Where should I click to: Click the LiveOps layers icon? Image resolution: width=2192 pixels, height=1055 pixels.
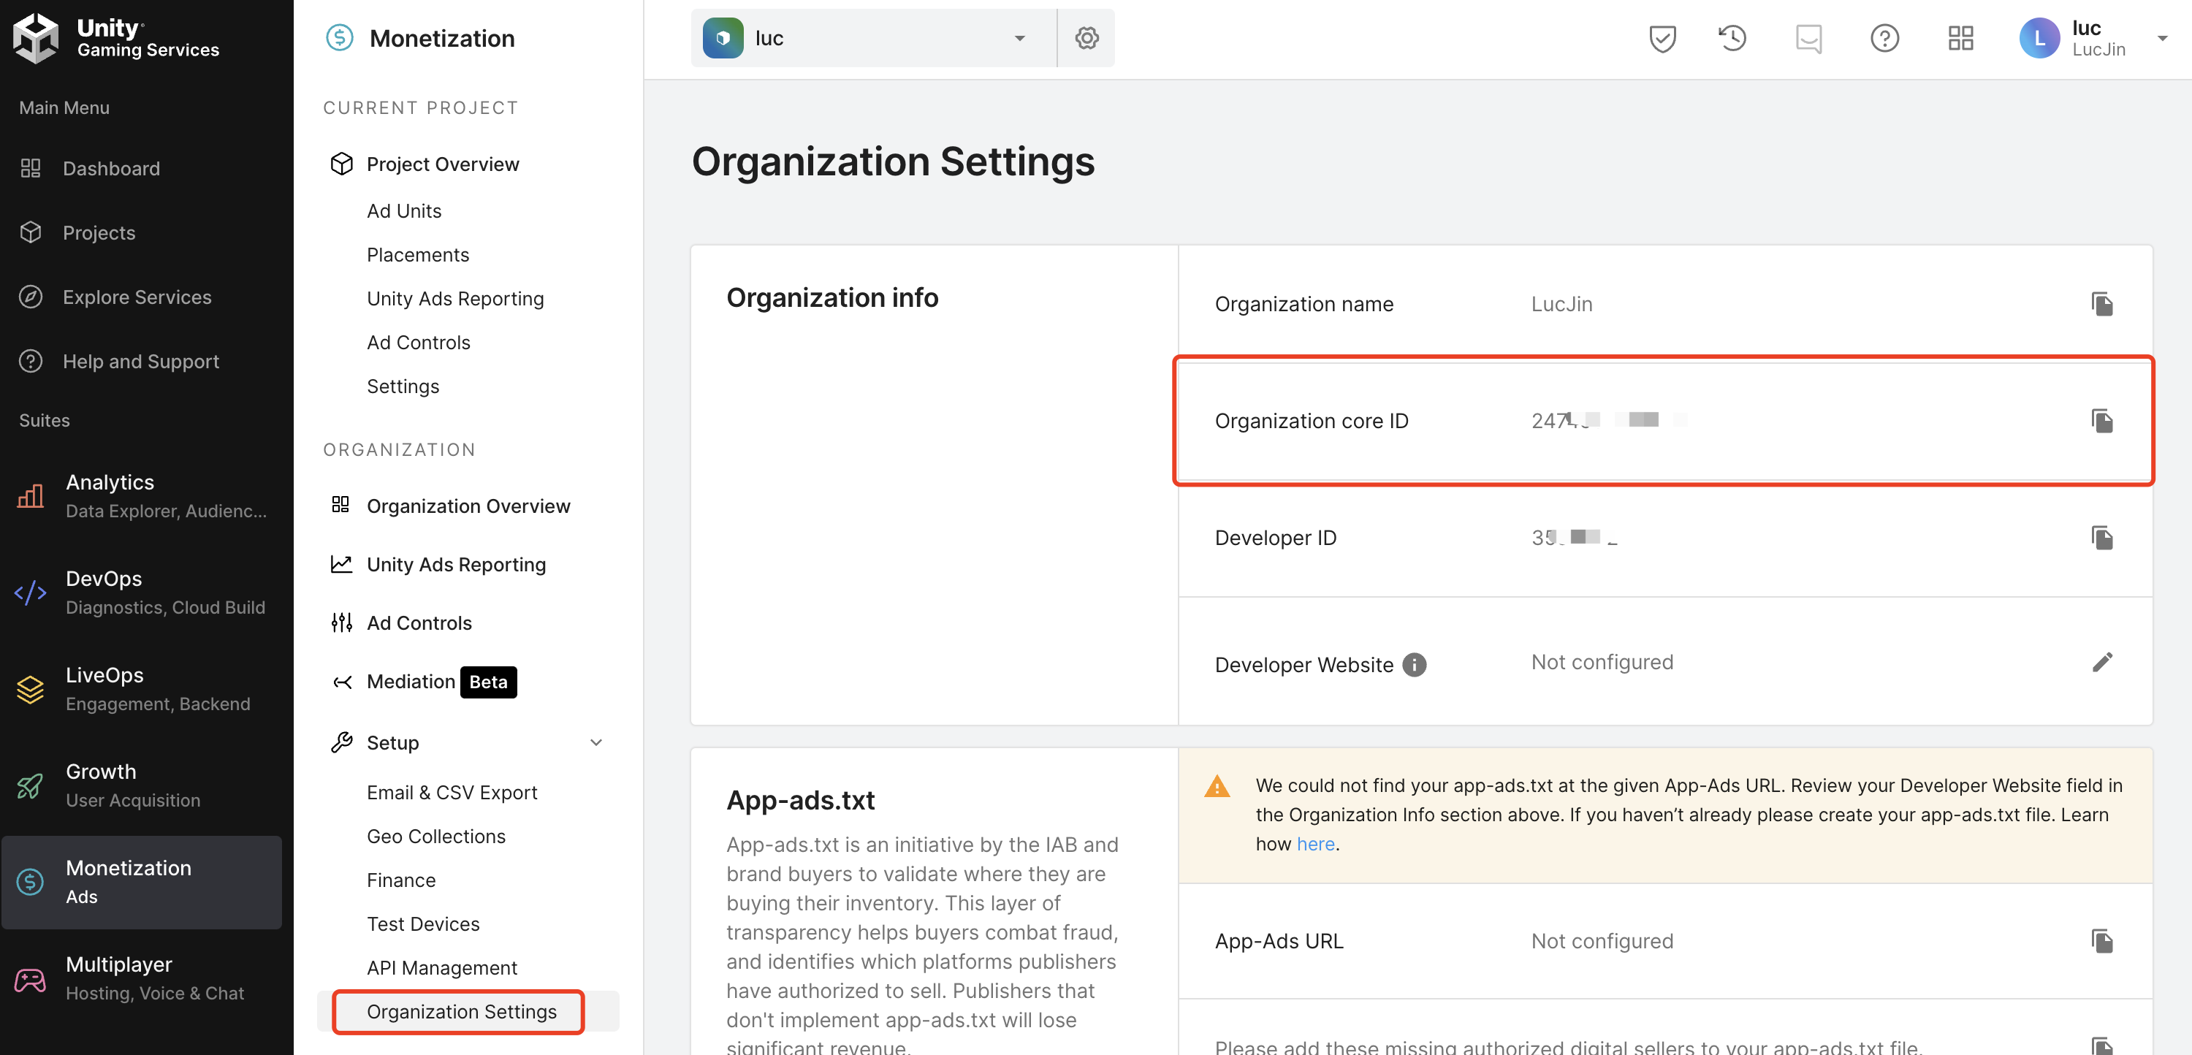[x=31, y=689]
